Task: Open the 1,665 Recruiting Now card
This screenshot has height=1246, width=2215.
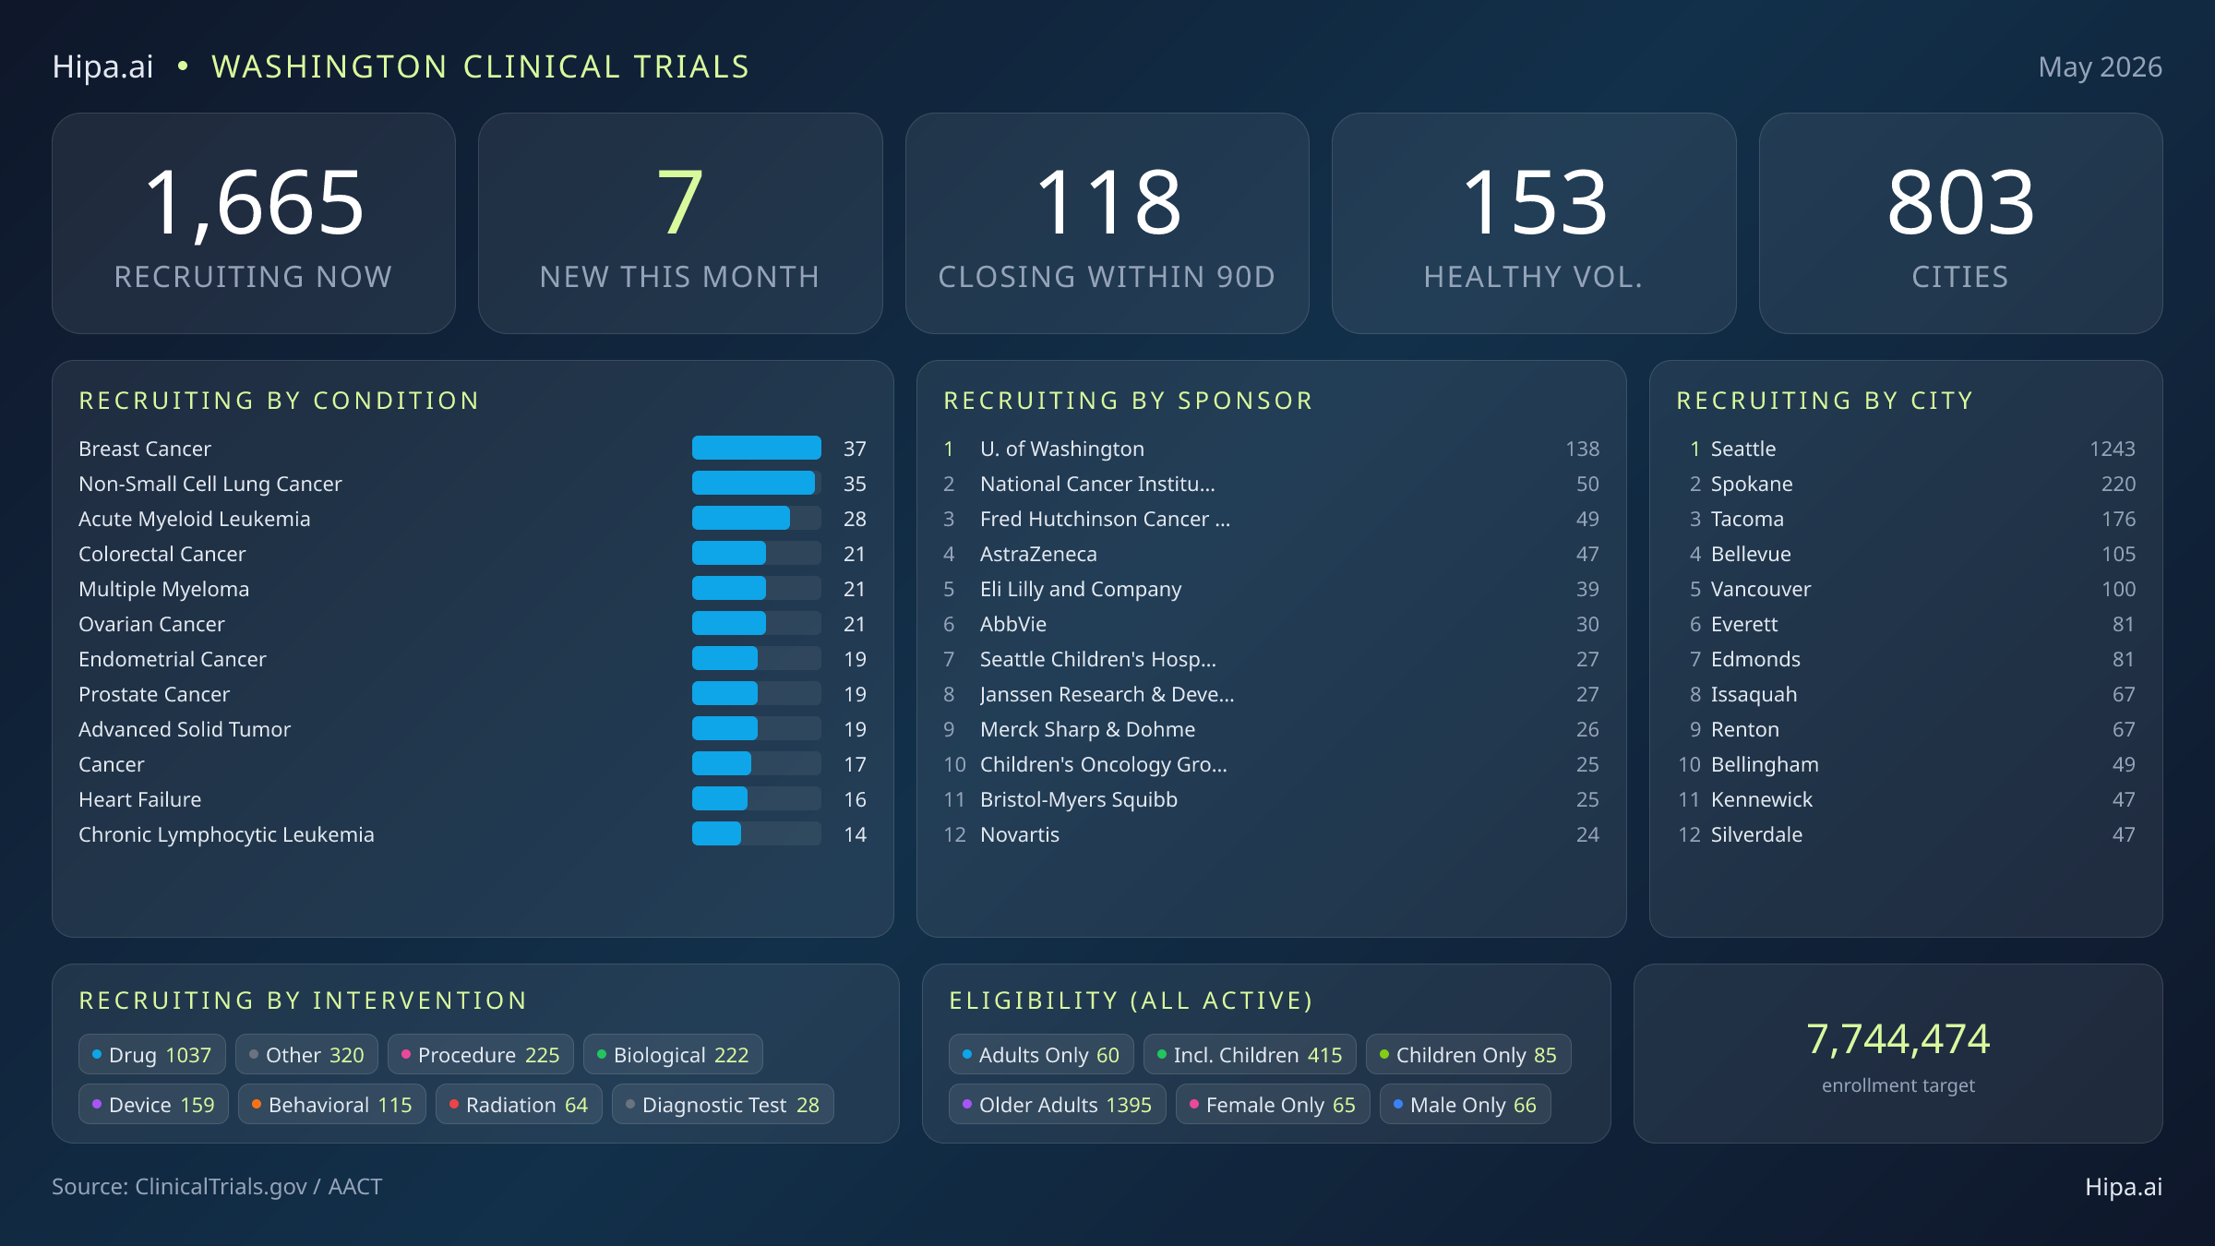Action: tap(254, 223)
